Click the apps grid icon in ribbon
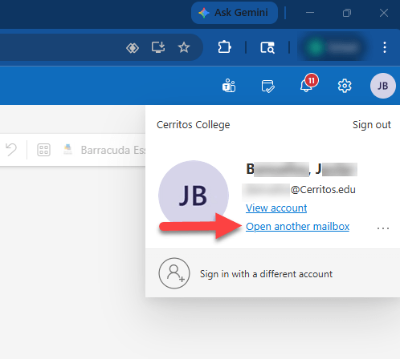 43,150
